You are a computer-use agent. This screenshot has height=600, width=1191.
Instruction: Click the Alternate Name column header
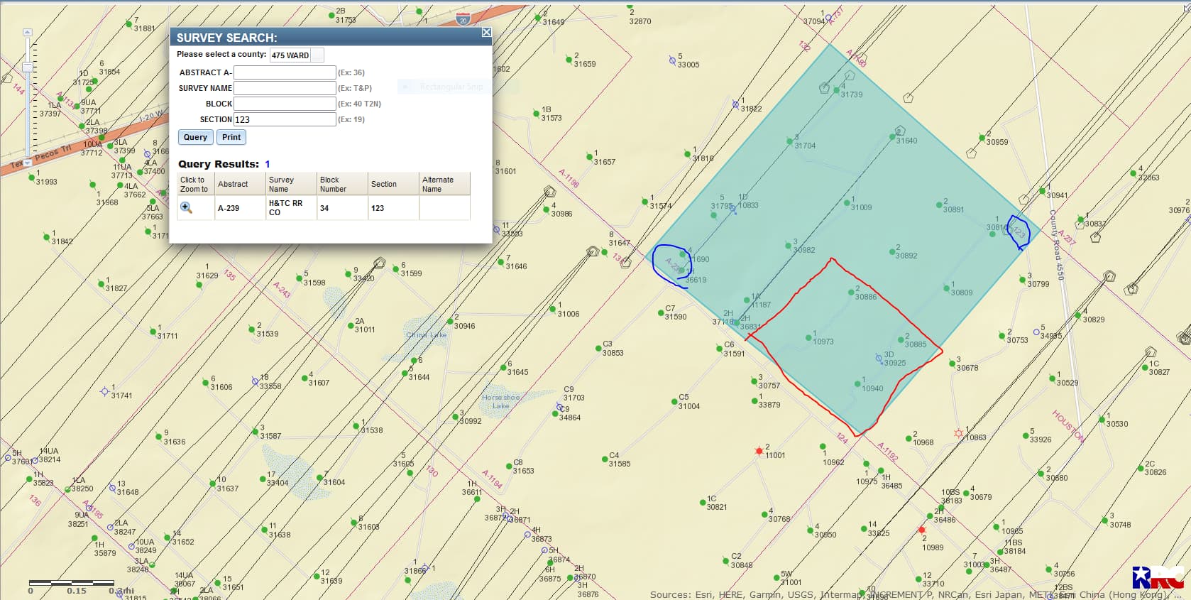point(444,184)
